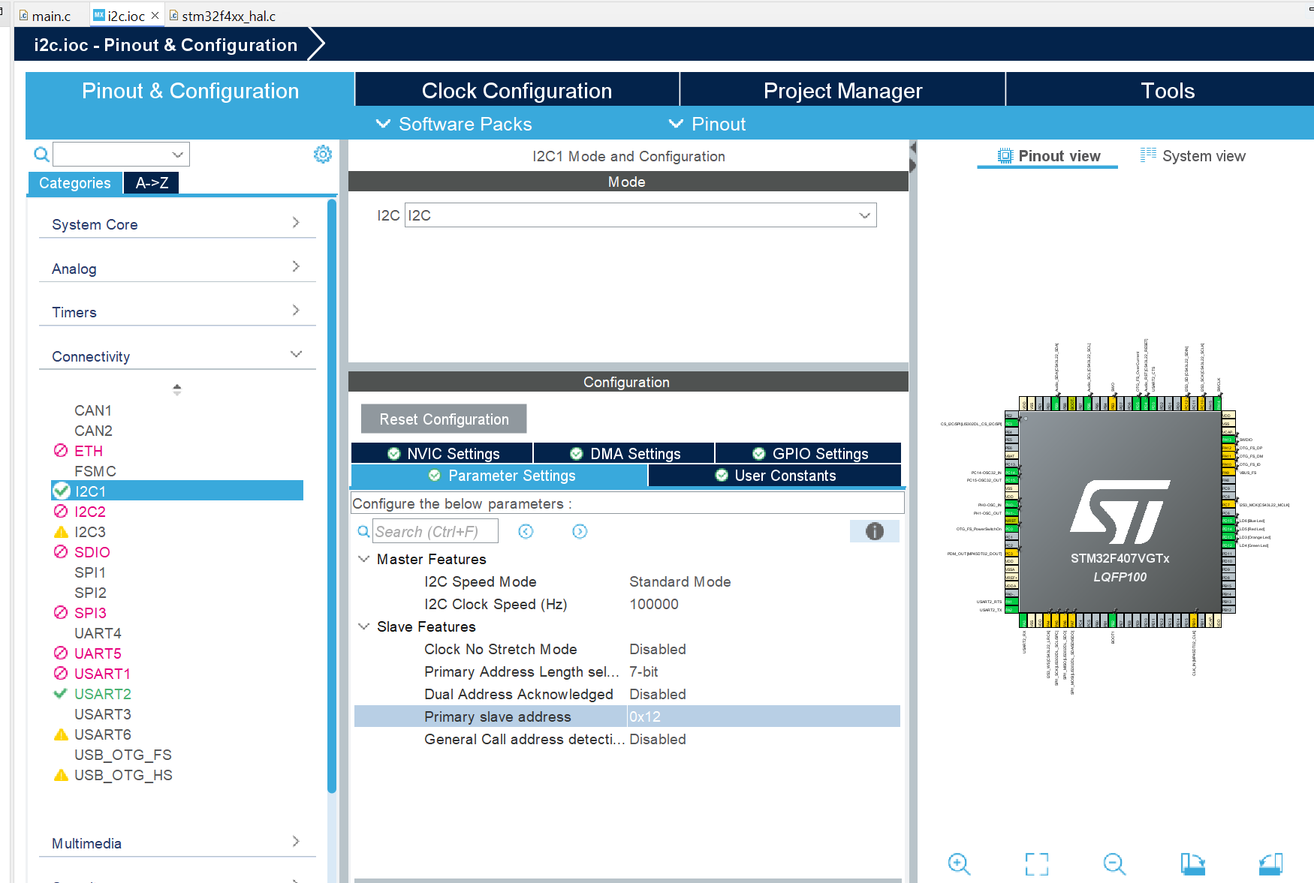Rotate the chip view counterclockwise

1270,864
